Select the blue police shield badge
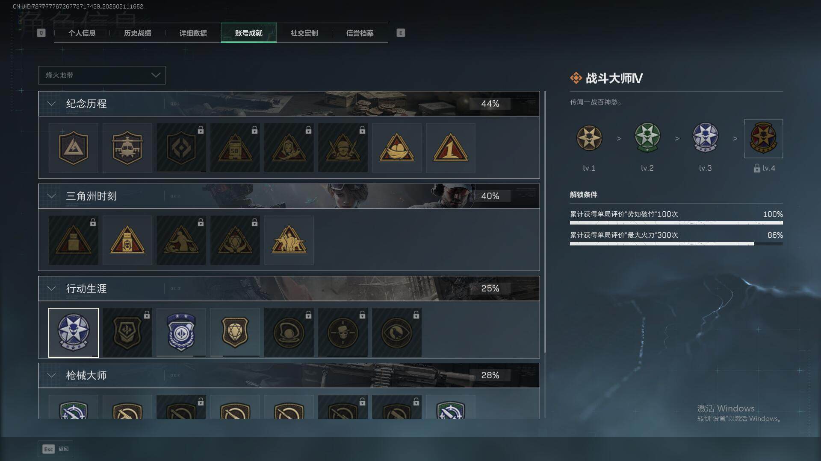Viewport: 821px width, 461px height. coord(181,333)
